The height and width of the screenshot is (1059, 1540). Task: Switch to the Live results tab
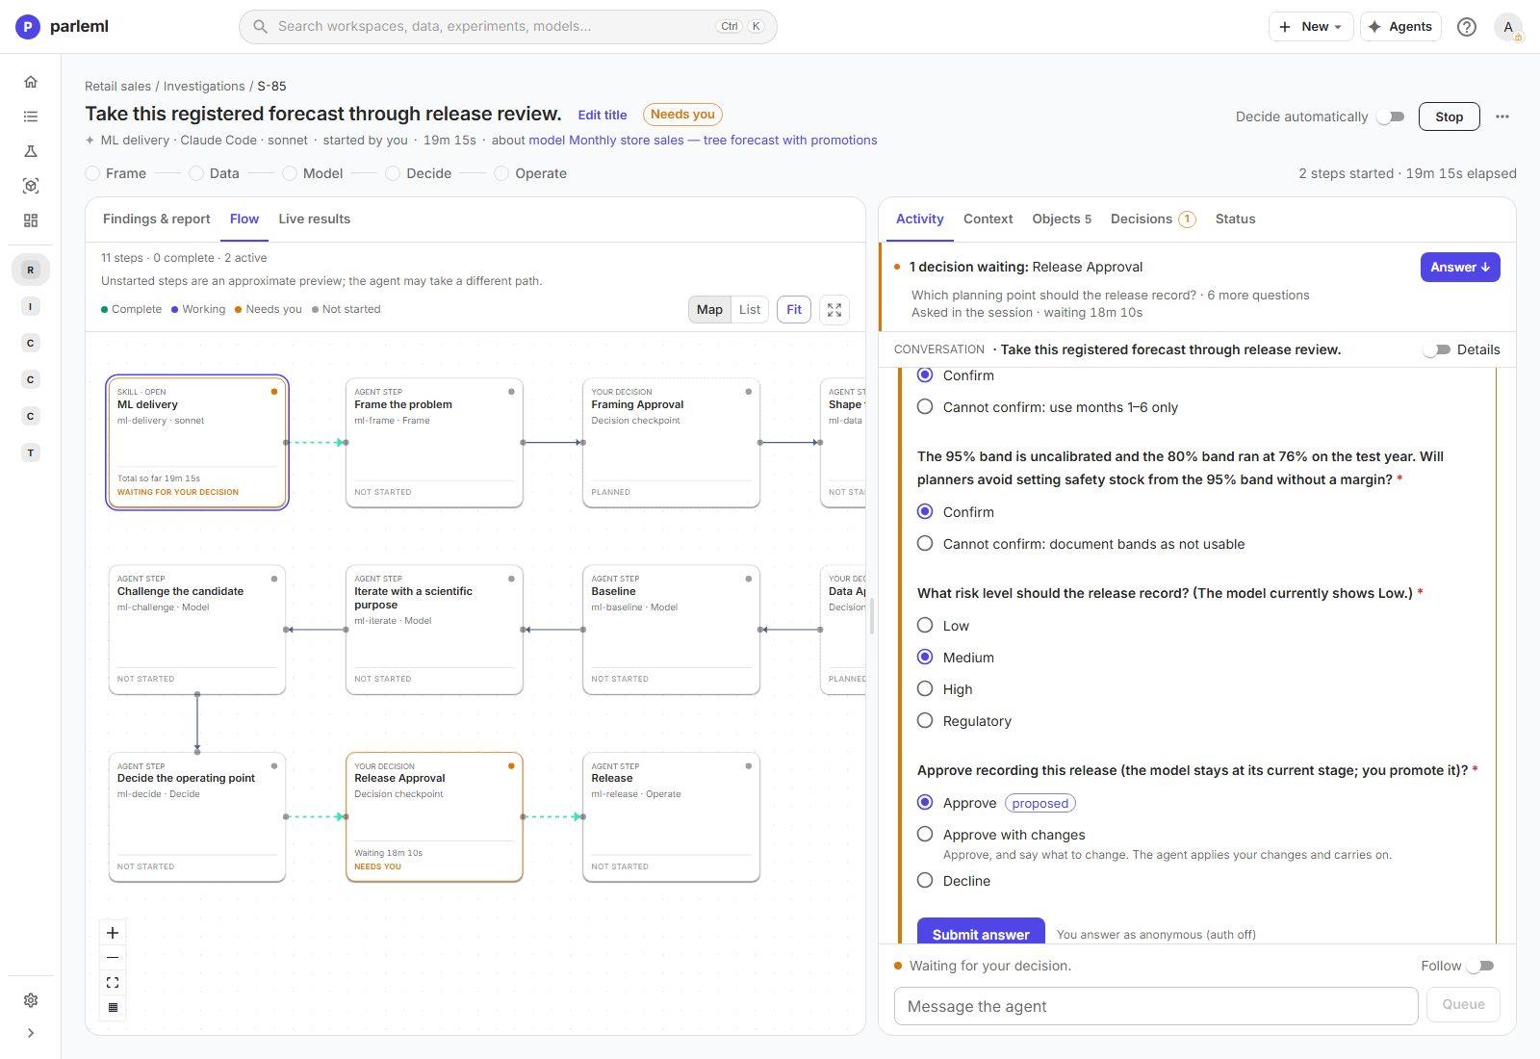pyautogui.click(x=315, y=220)
